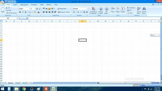The width and height of the screenshot is (162, 91).
Task: Toggle Bold formatting
Action: (x=20, y=12)
